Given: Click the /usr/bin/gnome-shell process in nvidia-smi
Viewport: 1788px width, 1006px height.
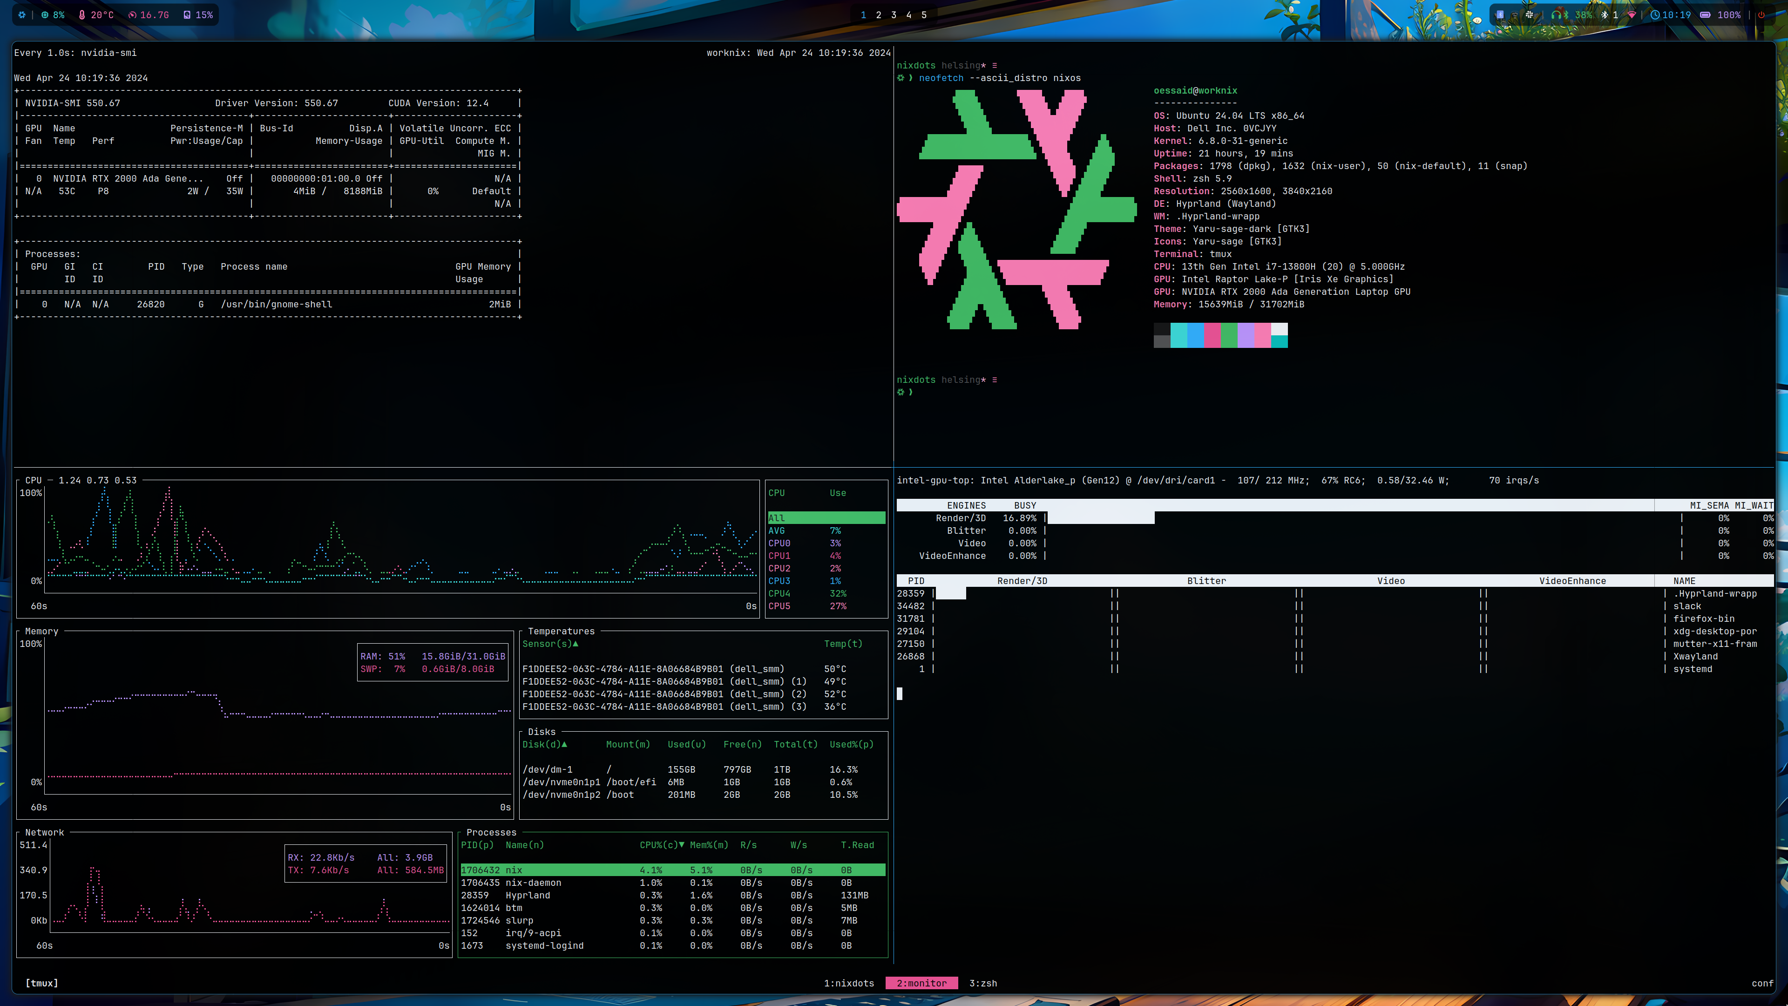Looking at the screenshot, I should (x=276, y=304).
